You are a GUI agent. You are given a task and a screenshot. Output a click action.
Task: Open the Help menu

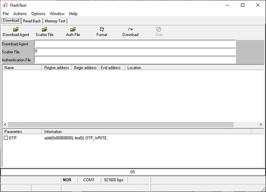click(73, 14)
